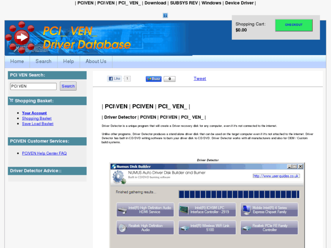
Task: Open the Your Account link
Action: coord(35,113)
